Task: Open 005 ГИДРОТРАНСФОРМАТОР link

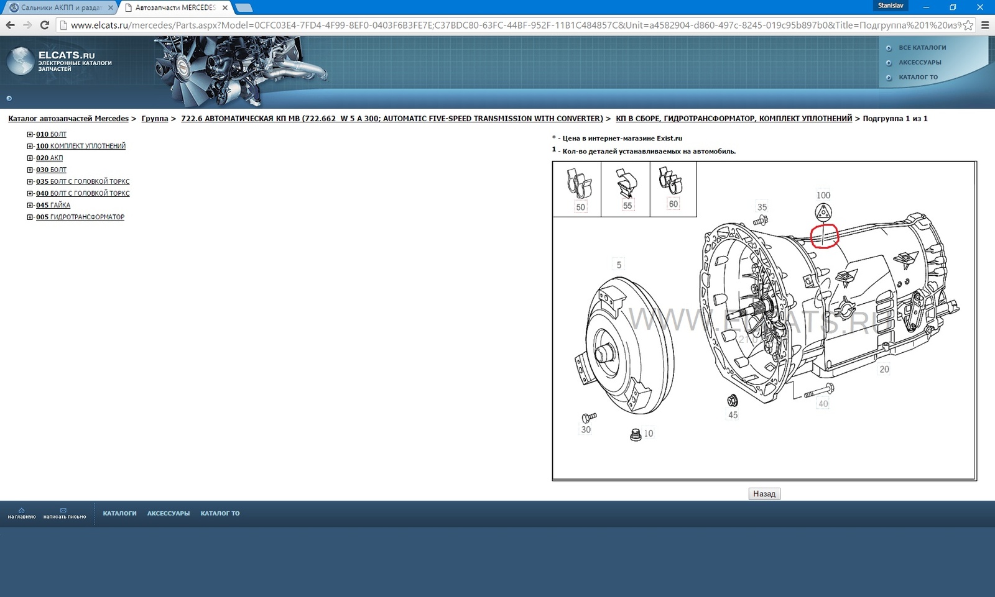Action: [x=80, y=217]
